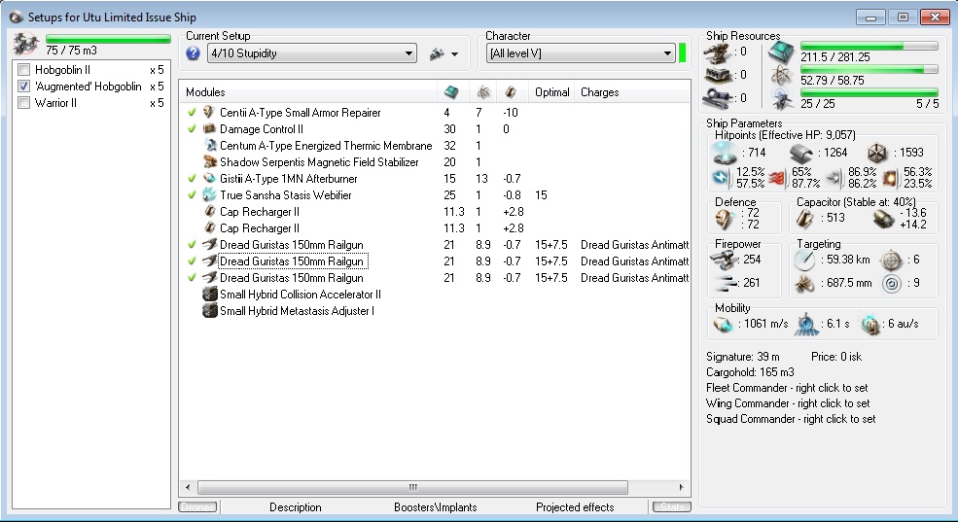
Task: Uncheck the 'Augmented' Hobgoblin drones
Action: 23,87
